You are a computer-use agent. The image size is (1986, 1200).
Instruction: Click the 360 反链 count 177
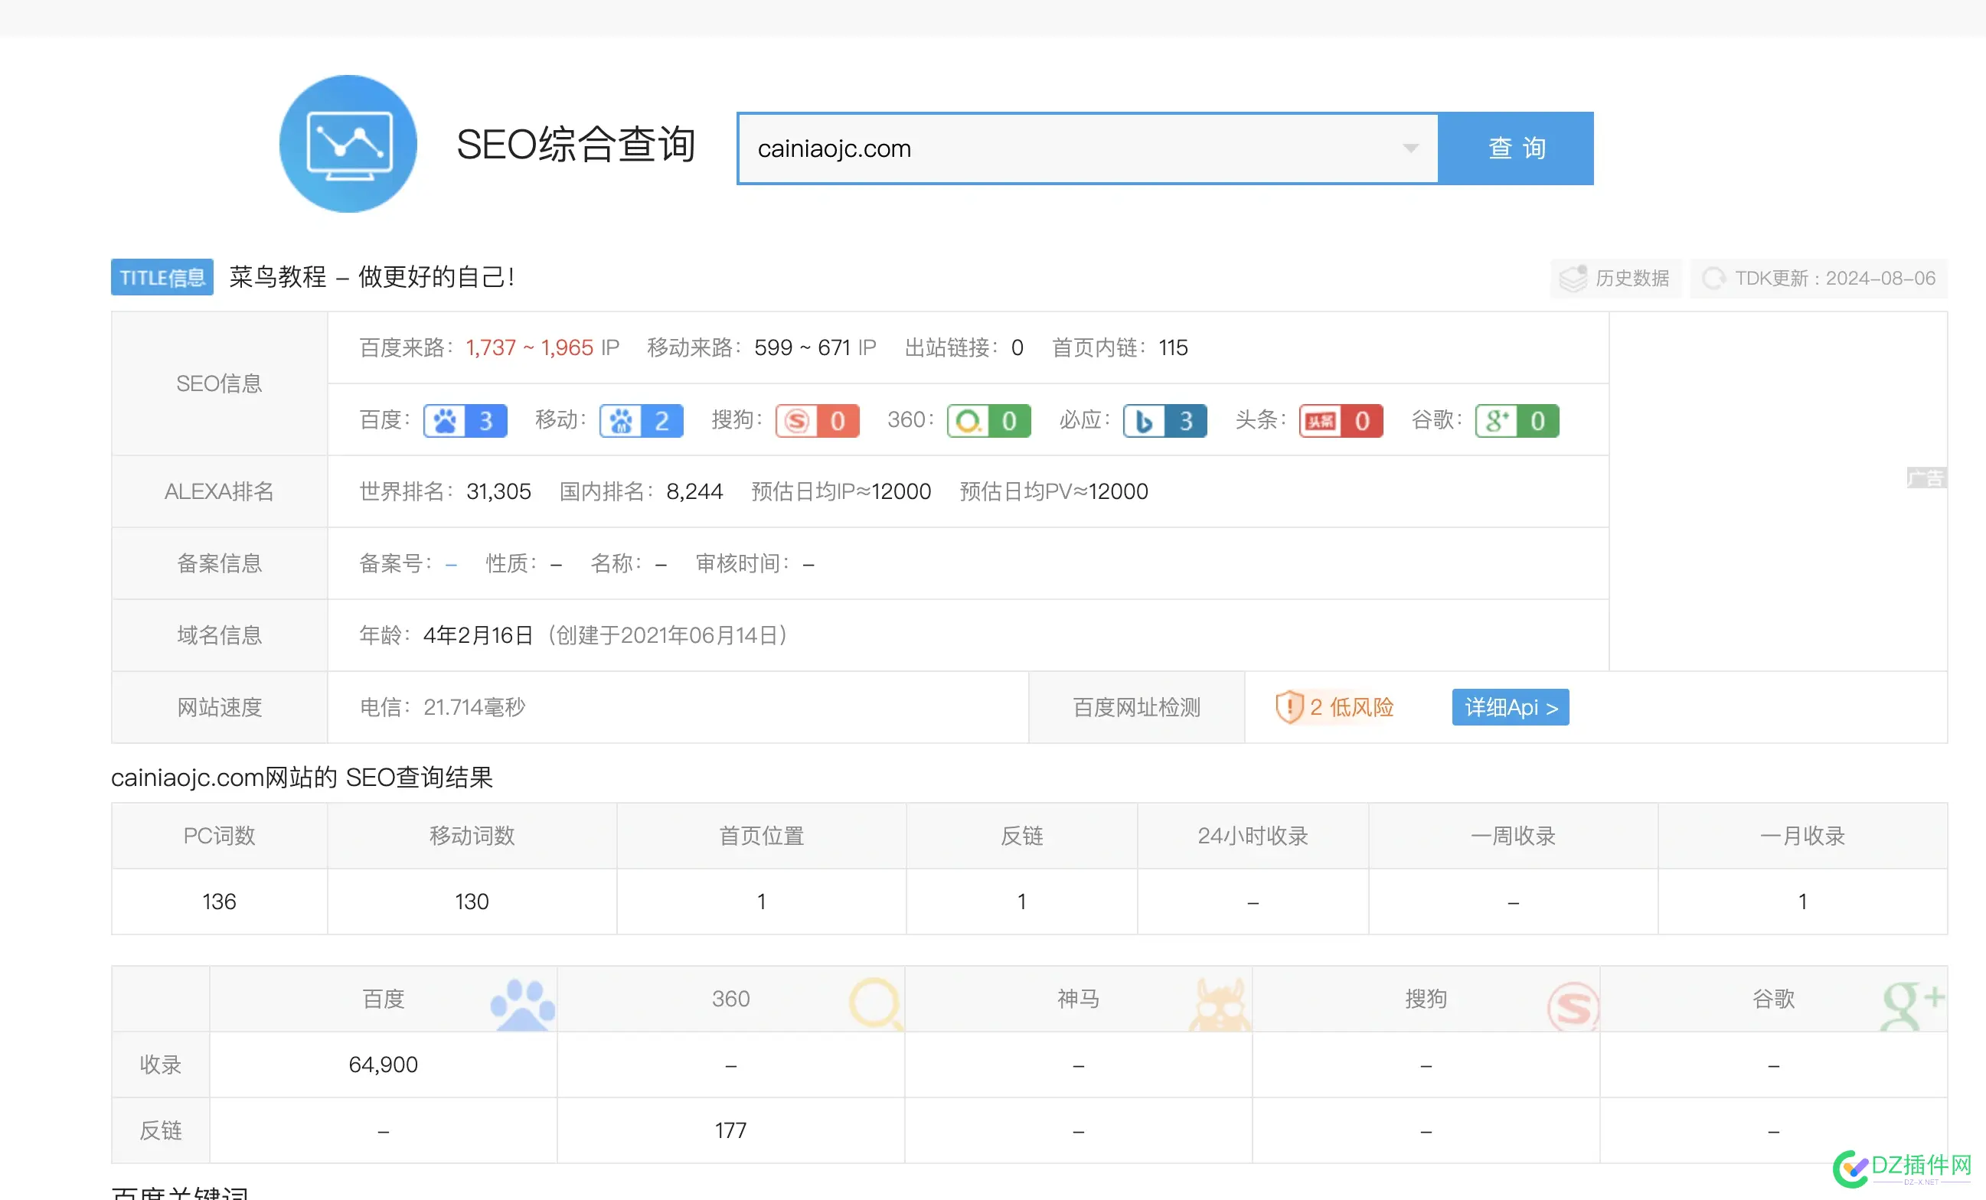click(730, 1130)
